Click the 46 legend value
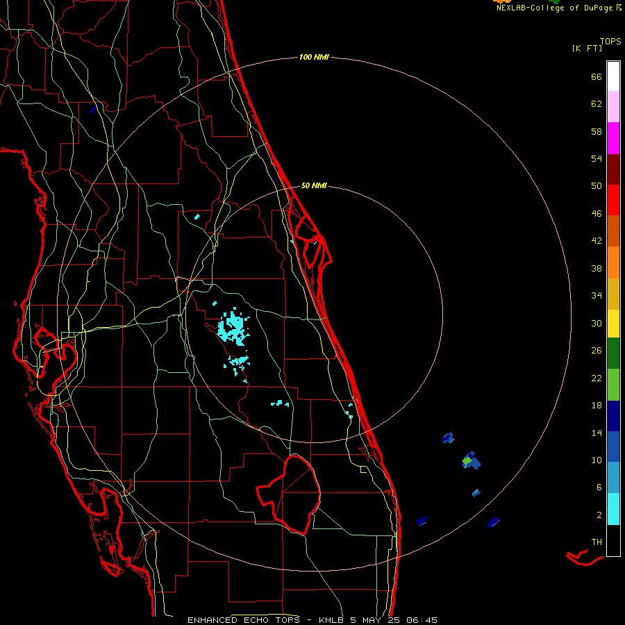Screen dimensions: 625x625 point(597,214)
